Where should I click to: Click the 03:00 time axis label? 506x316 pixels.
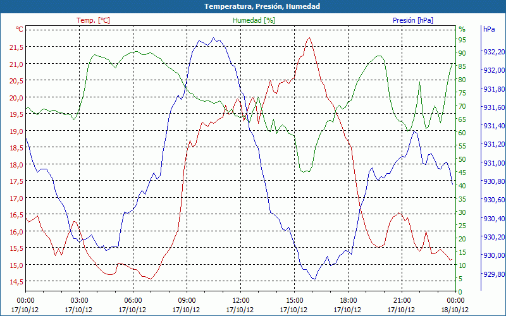(80, 301)
